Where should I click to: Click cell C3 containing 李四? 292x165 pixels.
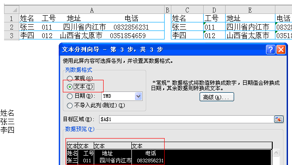coord(187,35)
